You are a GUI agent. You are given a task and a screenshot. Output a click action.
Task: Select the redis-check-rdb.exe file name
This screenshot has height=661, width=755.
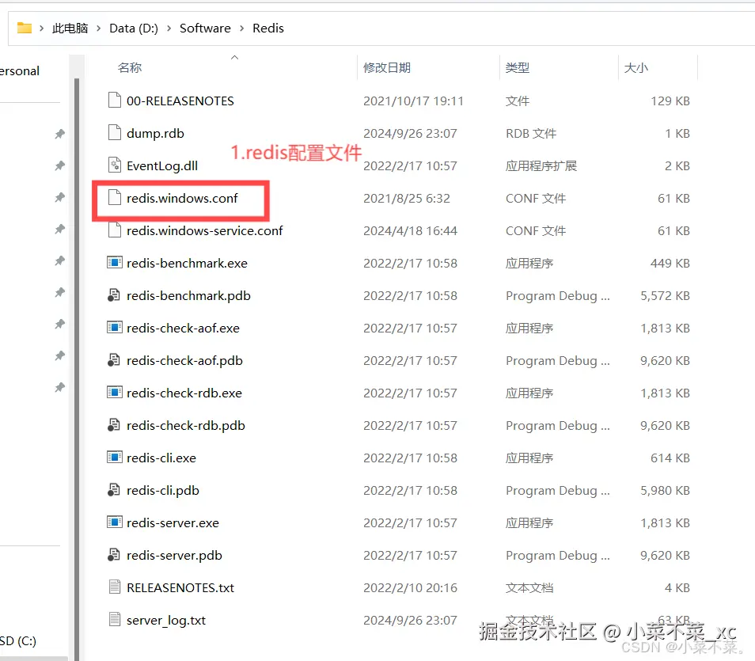pyautogui.click(x=184, y=393)
